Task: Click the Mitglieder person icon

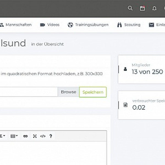Action: [125, 70]
